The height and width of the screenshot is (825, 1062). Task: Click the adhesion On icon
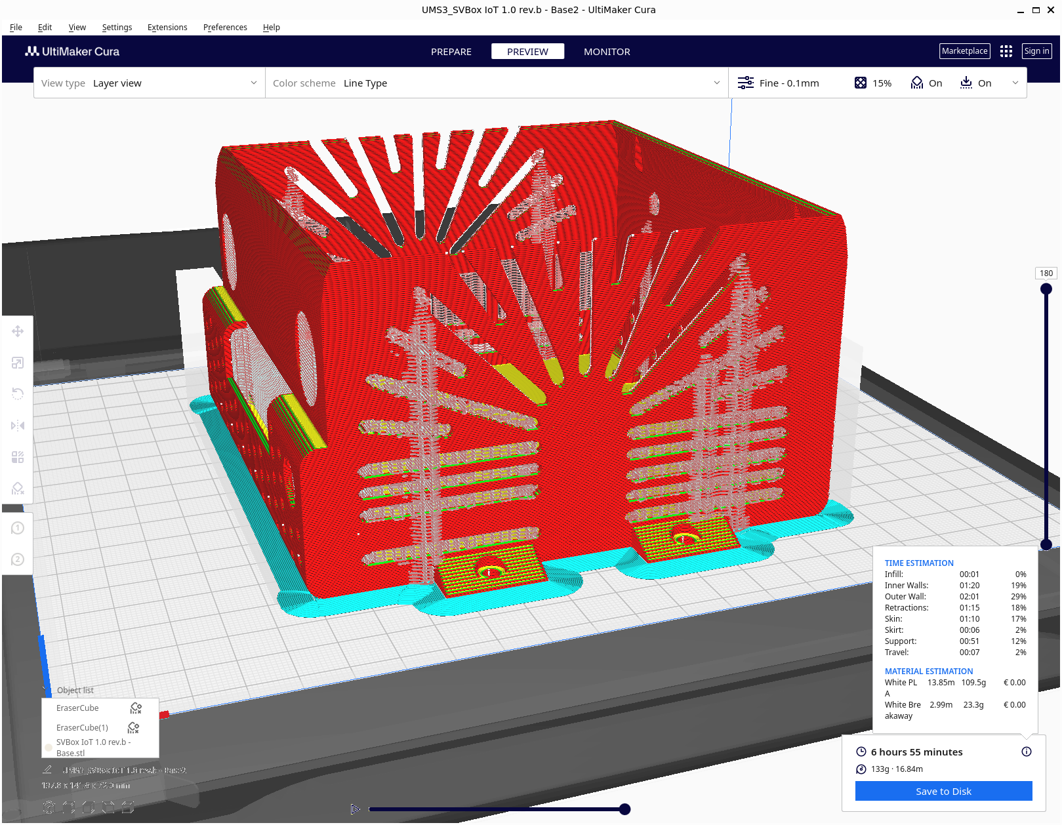point(966,83)
